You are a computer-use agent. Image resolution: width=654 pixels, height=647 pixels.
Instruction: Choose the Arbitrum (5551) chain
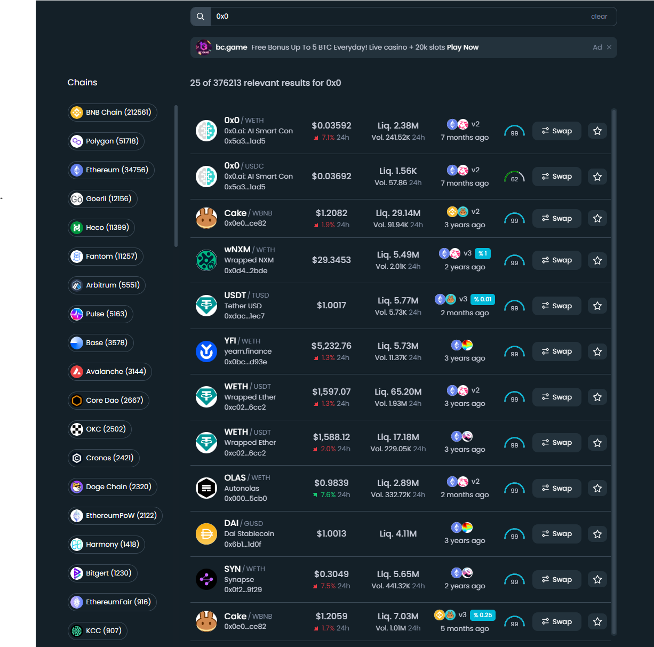[107, 285]
